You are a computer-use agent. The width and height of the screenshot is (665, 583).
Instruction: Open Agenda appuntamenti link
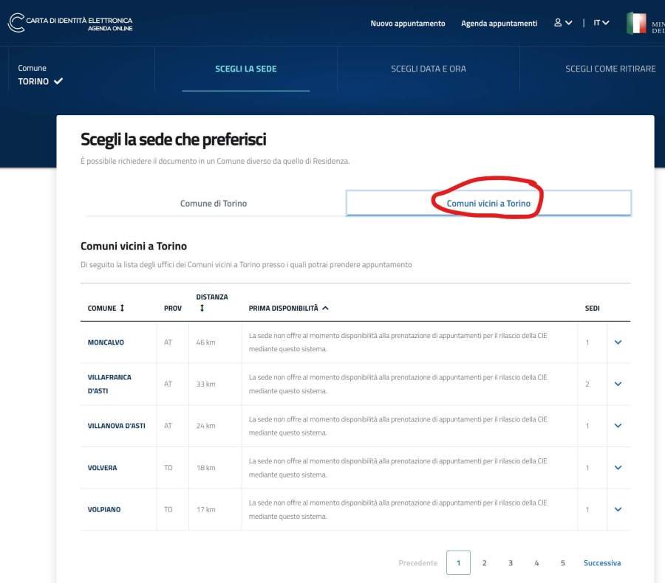point(499,24)
